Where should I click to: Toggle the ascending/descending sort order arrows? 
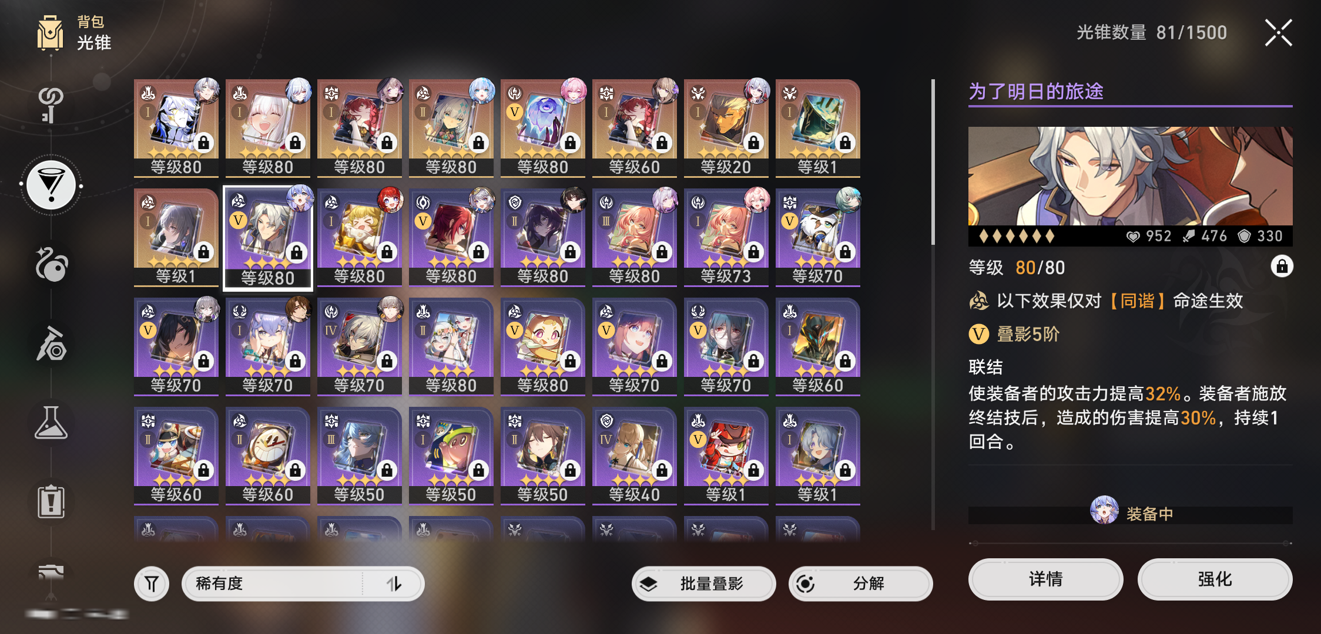[x=394, y=584]
